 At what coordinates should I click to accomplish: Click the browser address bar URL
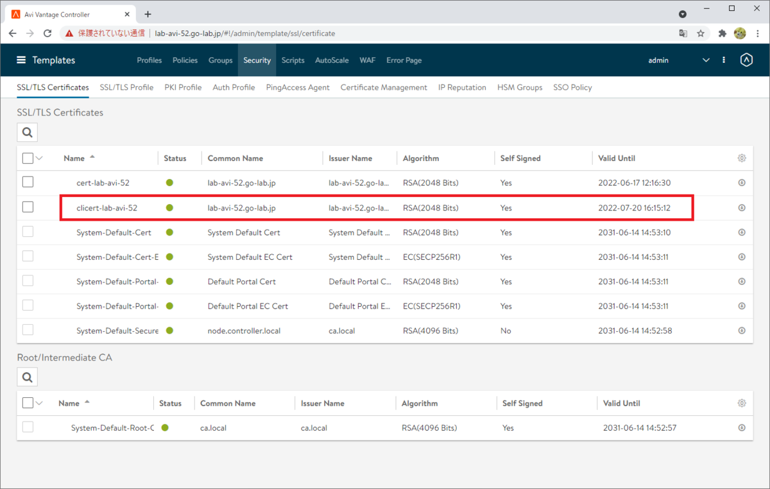pos(245,33)
